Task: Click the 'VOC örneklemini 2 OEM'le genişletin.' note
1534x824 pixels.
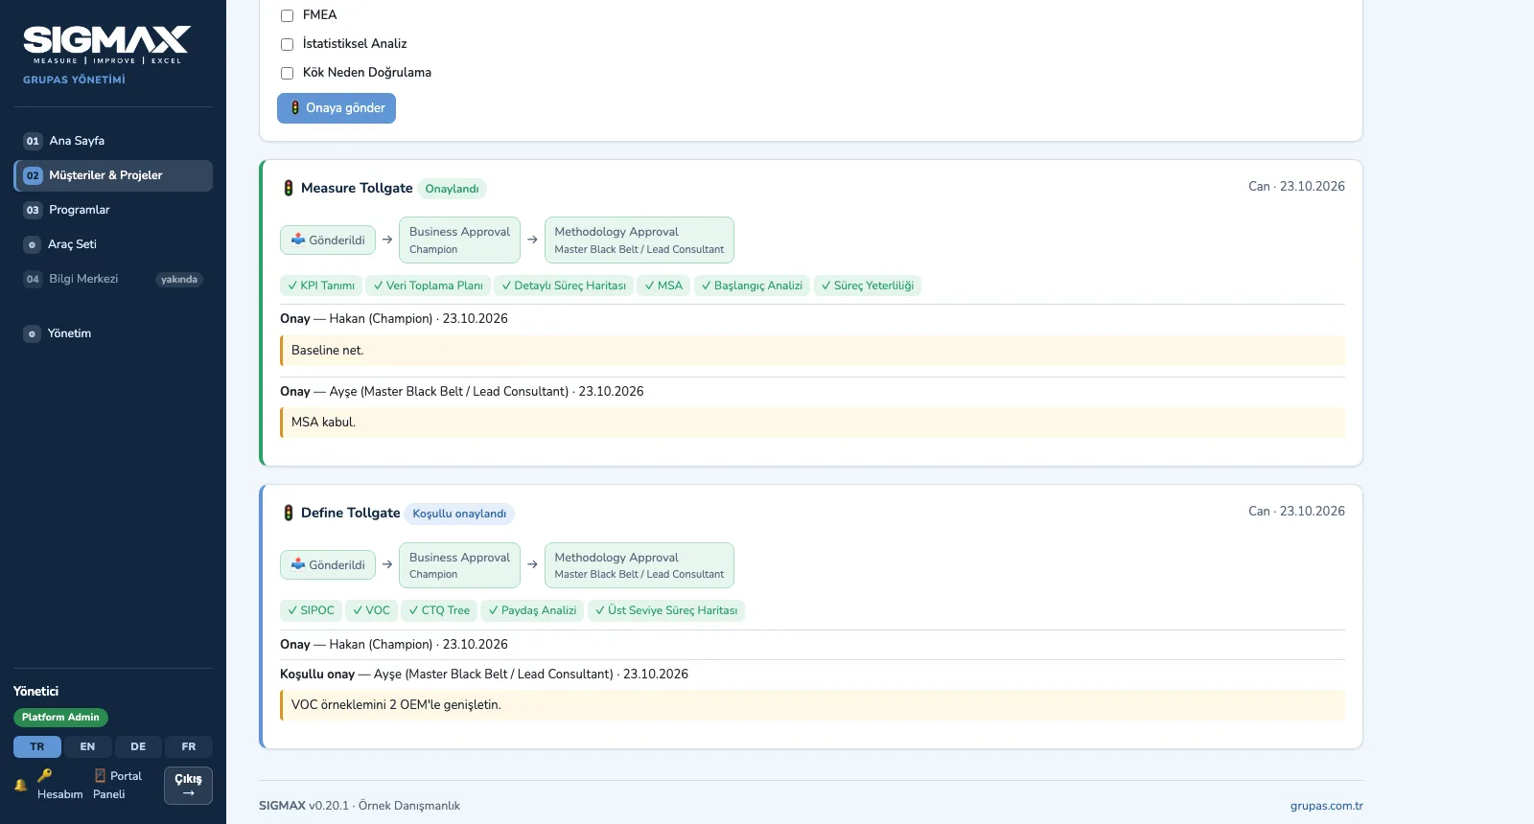Action: tap(813, 705)
